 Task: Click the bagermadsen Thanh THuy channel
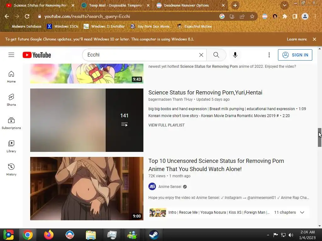[170, 99]
